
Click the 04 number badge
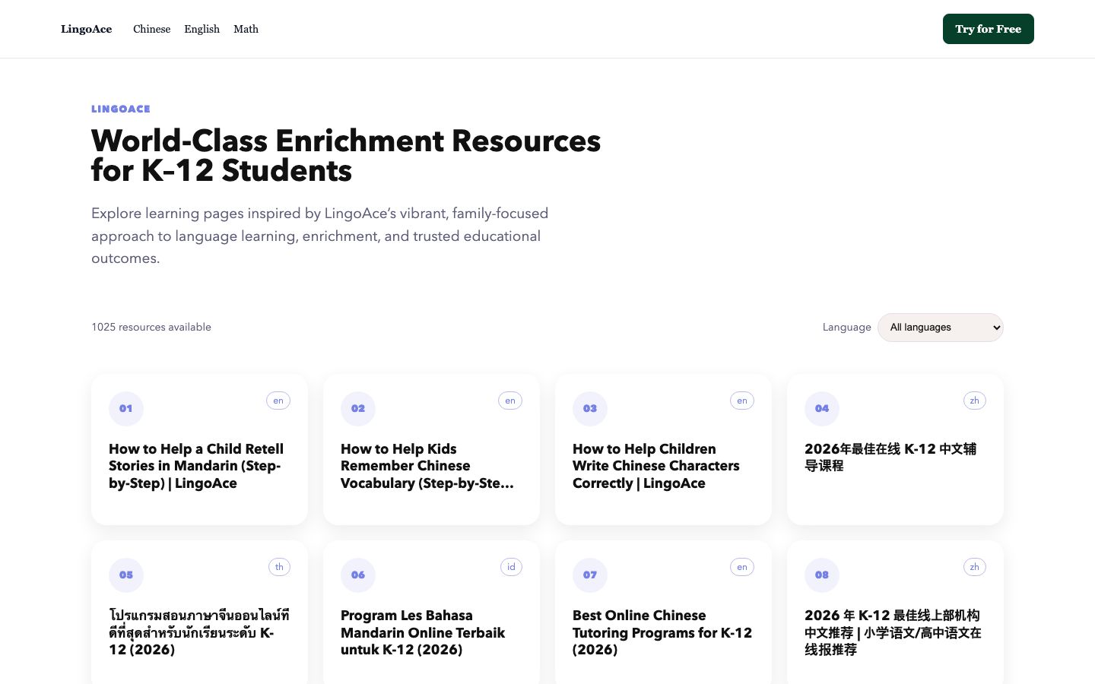click(822, 409)
